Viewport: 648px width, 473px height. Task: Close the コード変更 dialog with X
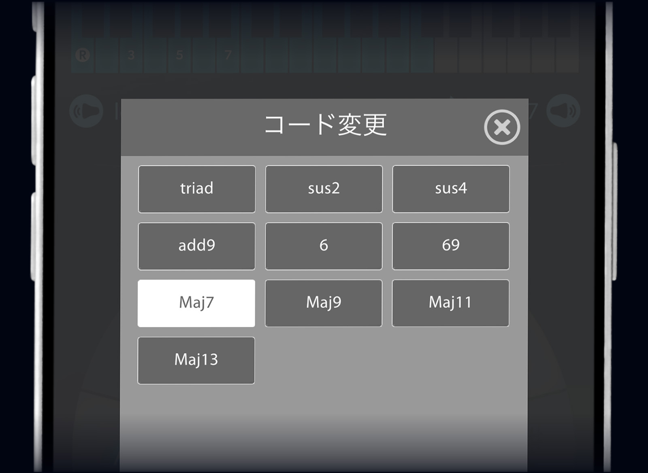tap(502, 127)
